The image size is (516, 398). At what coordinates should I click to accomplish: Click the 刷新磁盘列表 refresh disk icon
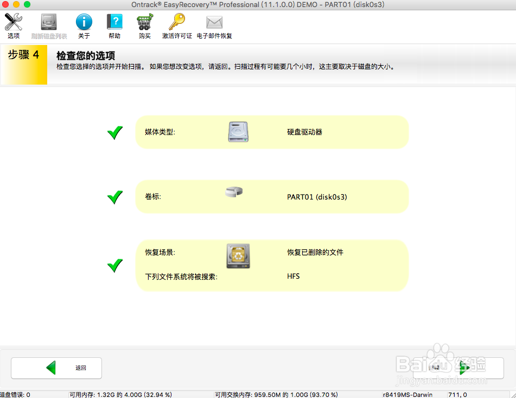(x=49, y=22)
